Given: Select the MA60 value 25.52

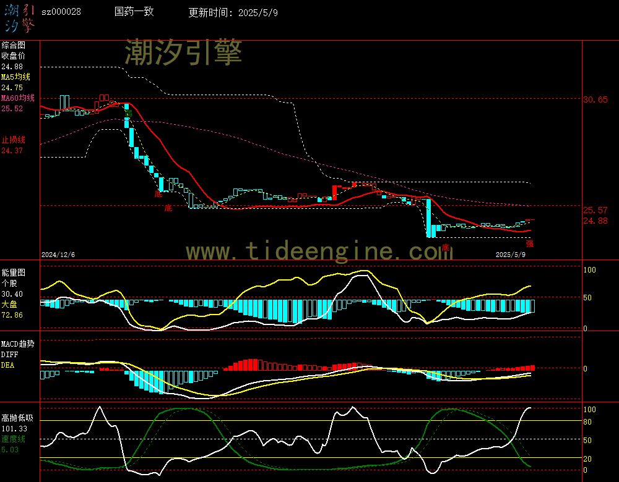Looking at the screenshot, I should pos(12,108).
